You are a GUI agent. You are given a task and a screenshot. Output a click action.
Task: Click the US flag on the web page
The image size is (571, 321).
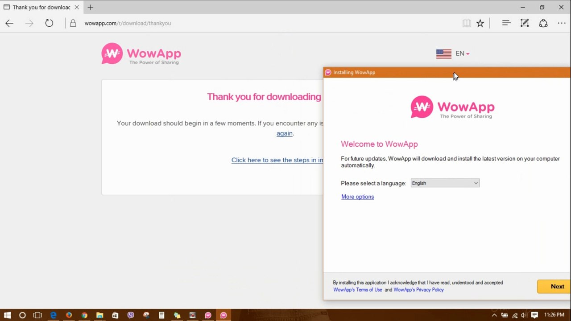(x=444, y=54)
